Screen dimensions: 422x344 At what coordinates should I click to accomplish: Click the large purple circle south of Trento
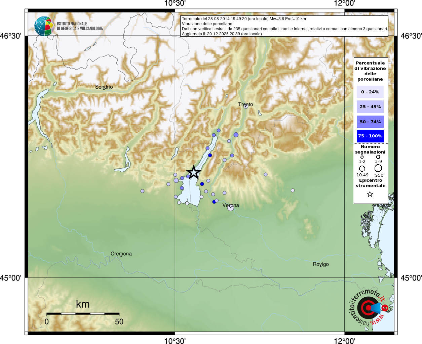[x=236, y=135]
